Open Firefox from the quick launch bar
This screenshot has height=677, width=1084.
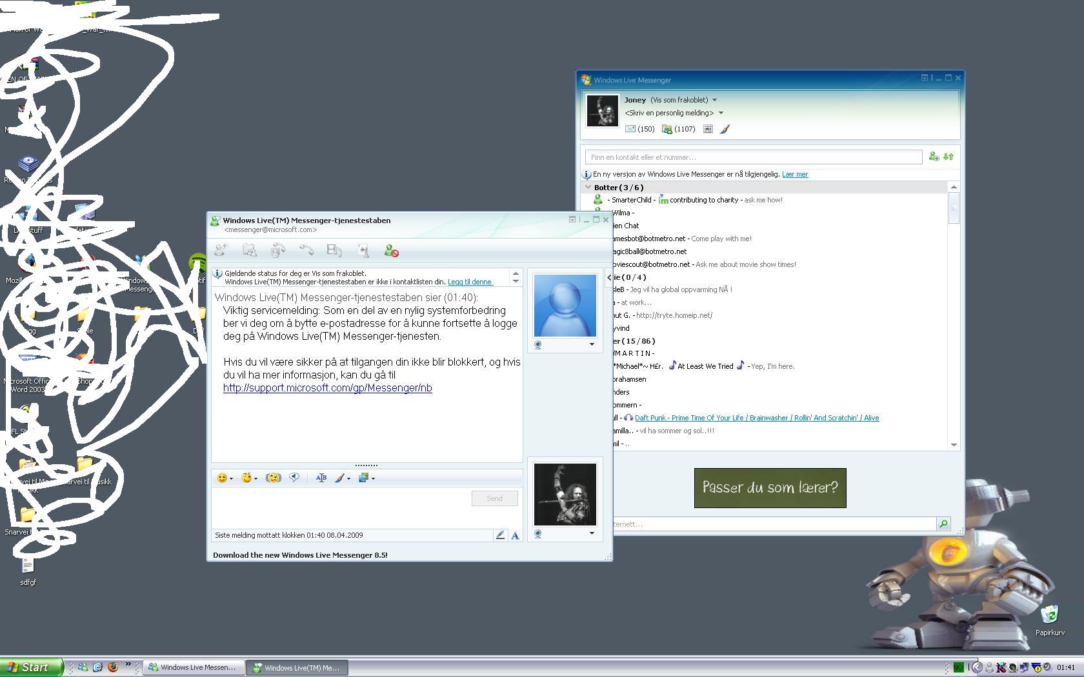coord(113,667)
